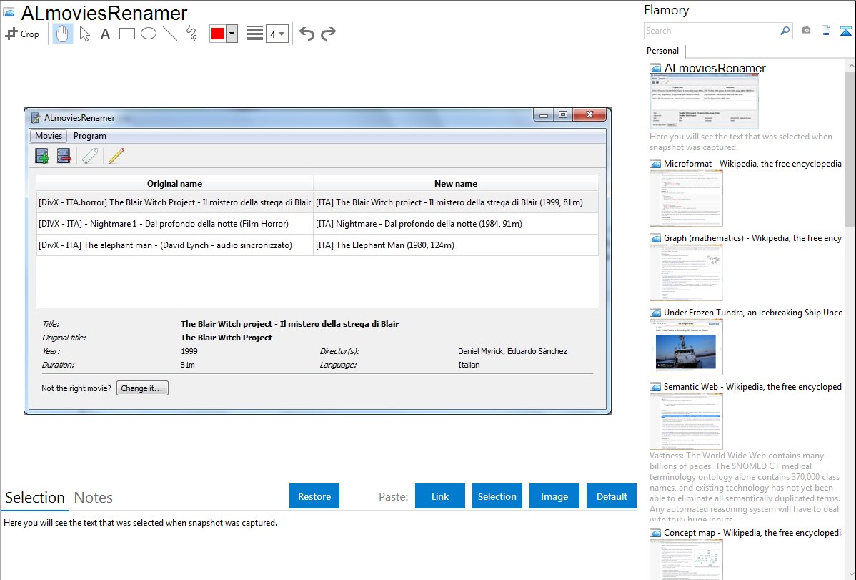856x580 pixels.
Task: Open the Personal tab
Action: 663,51
